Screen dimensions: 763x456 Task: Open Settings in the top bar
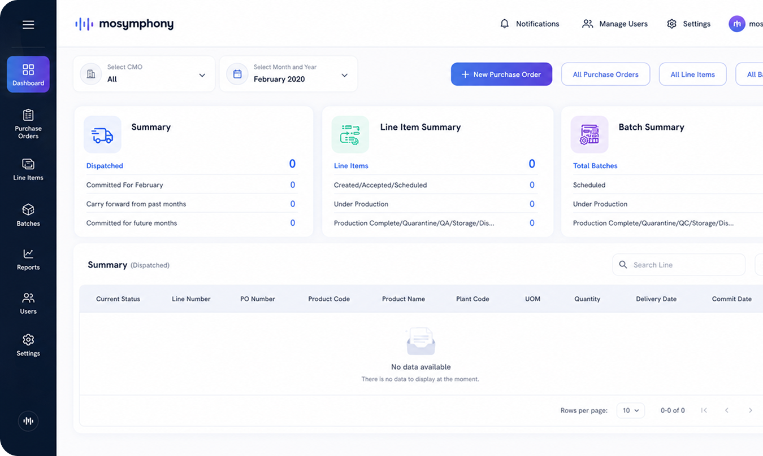pyautogui.click(x=688, y=24)
